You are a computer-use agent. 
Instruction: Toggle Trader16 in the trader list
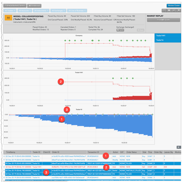[x=168, y=40]
